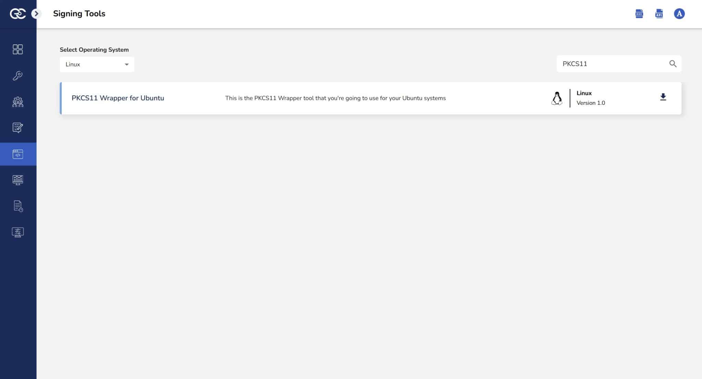Select the Signing Tools code window icon
Viewport: 702px width, 379px height.
coord(18,154)
